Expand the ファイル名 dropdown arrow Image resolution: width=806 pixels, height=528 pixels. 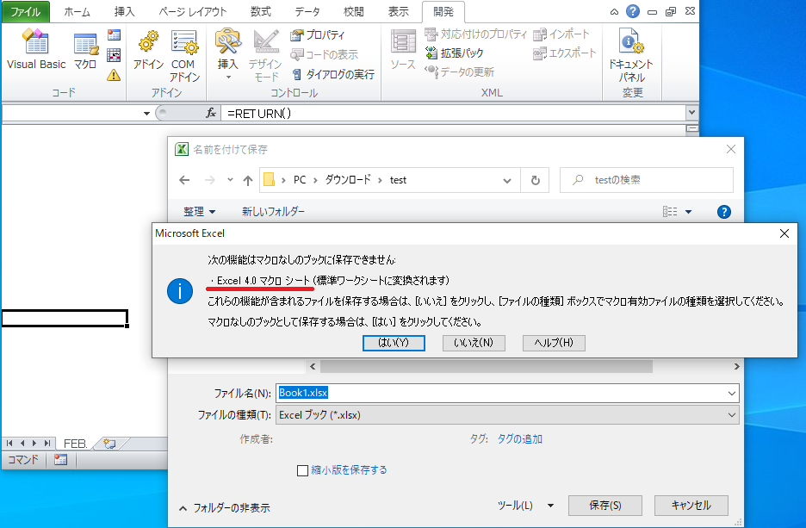(731, 394)
